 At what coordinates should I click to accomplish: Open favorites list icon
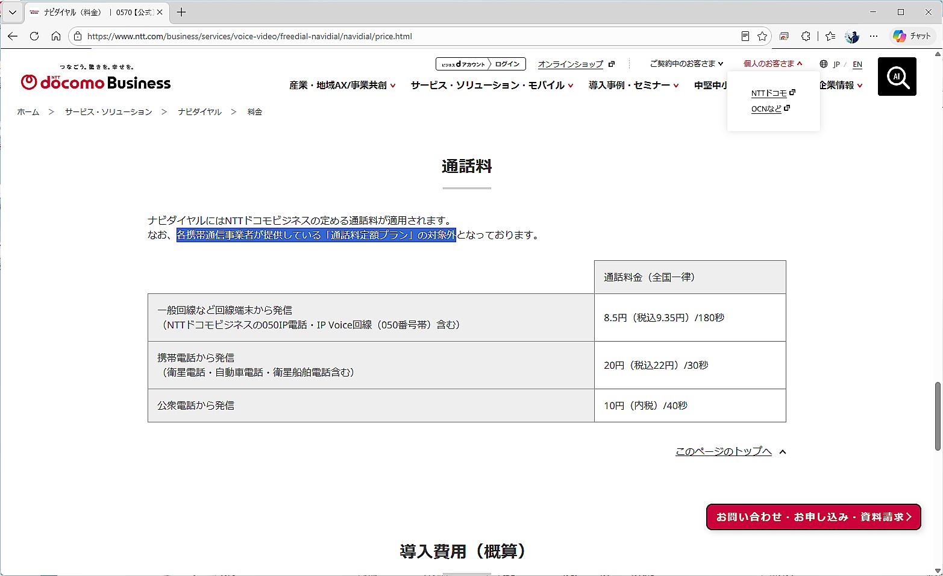pos(830,36)
